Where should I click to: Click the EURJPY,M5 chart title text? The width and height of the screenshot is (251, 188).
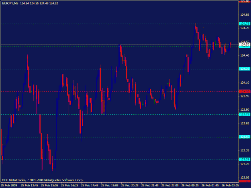pos(10,3)
